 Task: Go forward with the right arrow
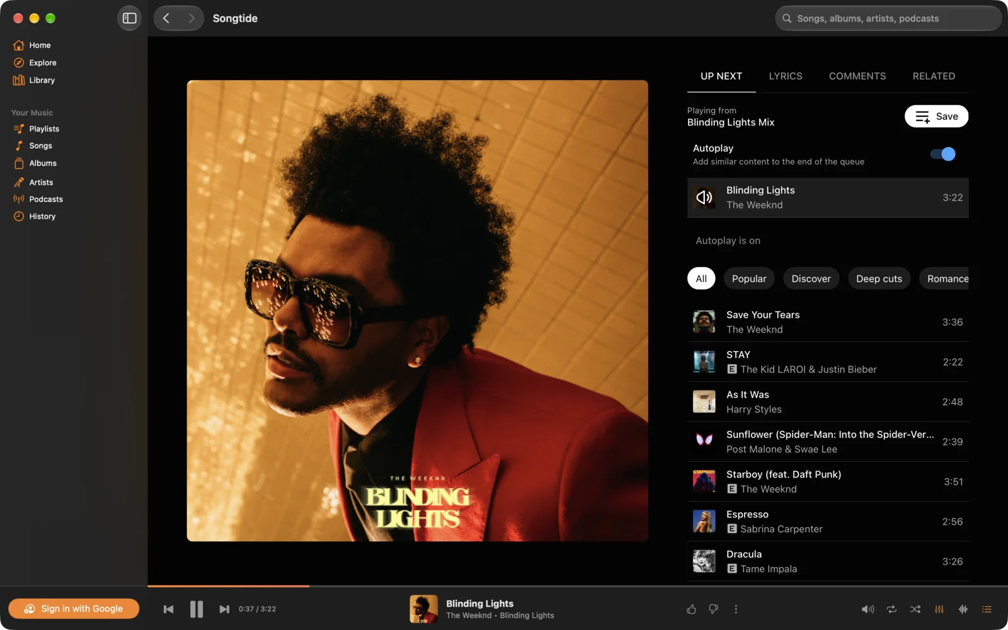[192, 18]
